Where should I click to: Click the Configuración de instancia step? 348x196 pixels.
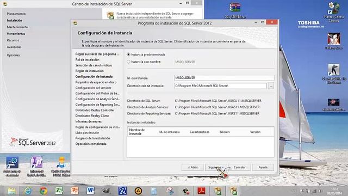94,76
